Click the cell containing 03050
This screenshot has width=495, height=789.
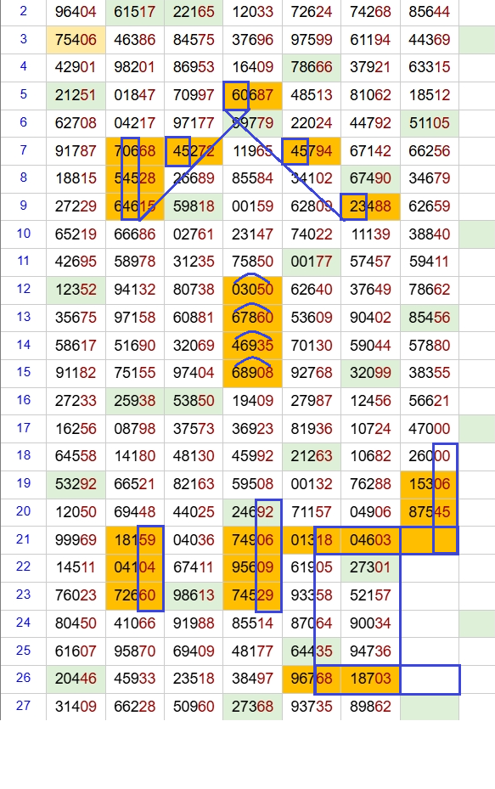pyautogui.click(x=252, y=290)
